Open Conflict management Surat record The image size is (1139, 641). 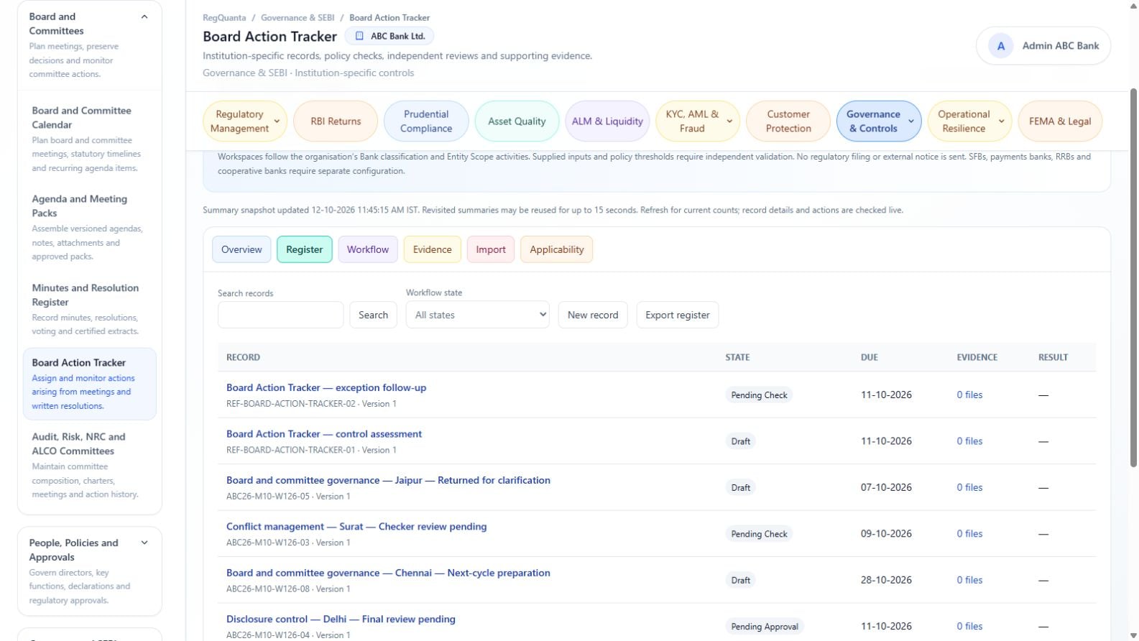(x=356, y=527)
